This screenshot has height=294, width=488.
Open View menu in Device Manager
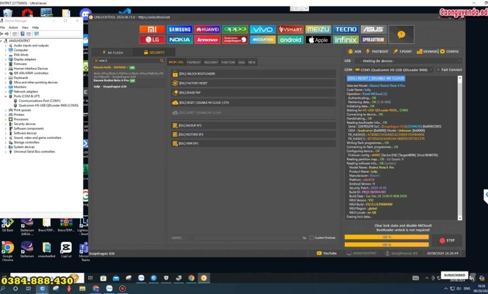pyautogui.click(x=25, y=28)
